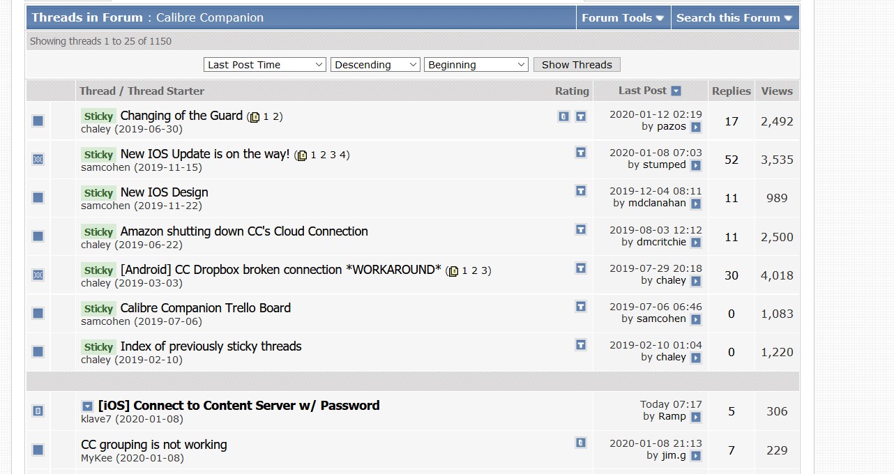Screen dimensions: 894x474
Task: Open the Descending order dropdown
Action: 375,65
